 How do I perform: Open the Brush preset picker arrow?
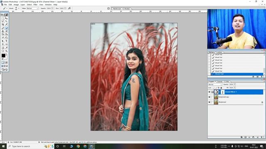(18, 8)
